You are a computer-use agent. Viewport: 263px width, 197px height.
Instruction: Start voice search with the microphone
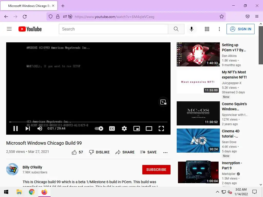[191, 29]
